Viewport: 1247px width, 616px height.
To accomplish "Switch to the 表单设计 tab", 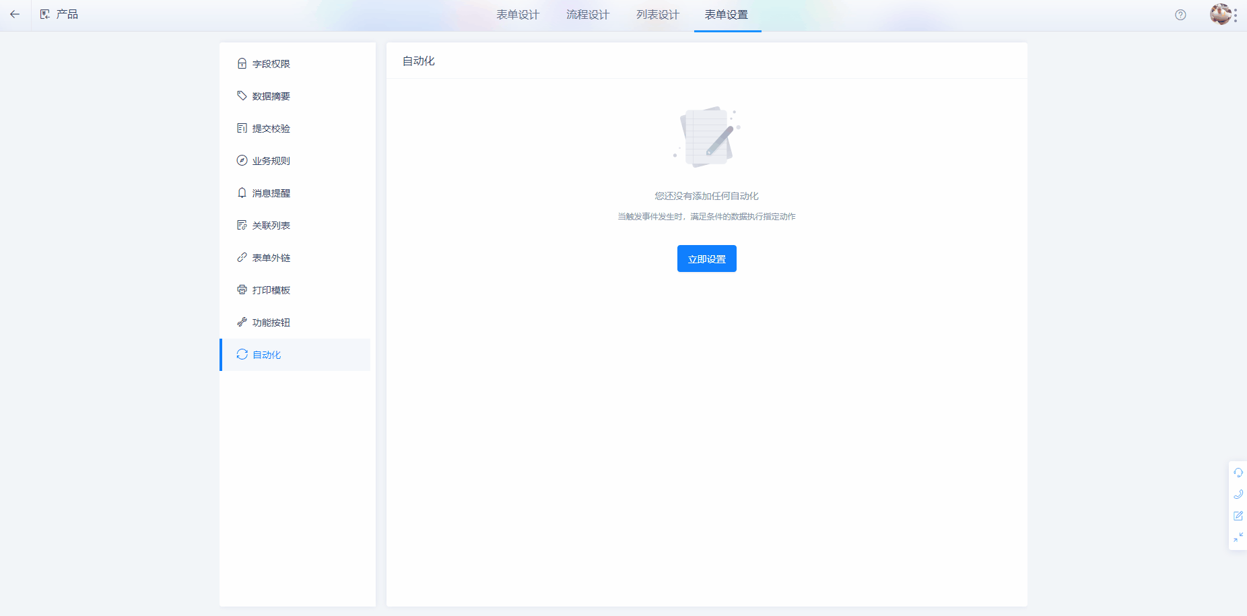I will (x=518, y=15).
